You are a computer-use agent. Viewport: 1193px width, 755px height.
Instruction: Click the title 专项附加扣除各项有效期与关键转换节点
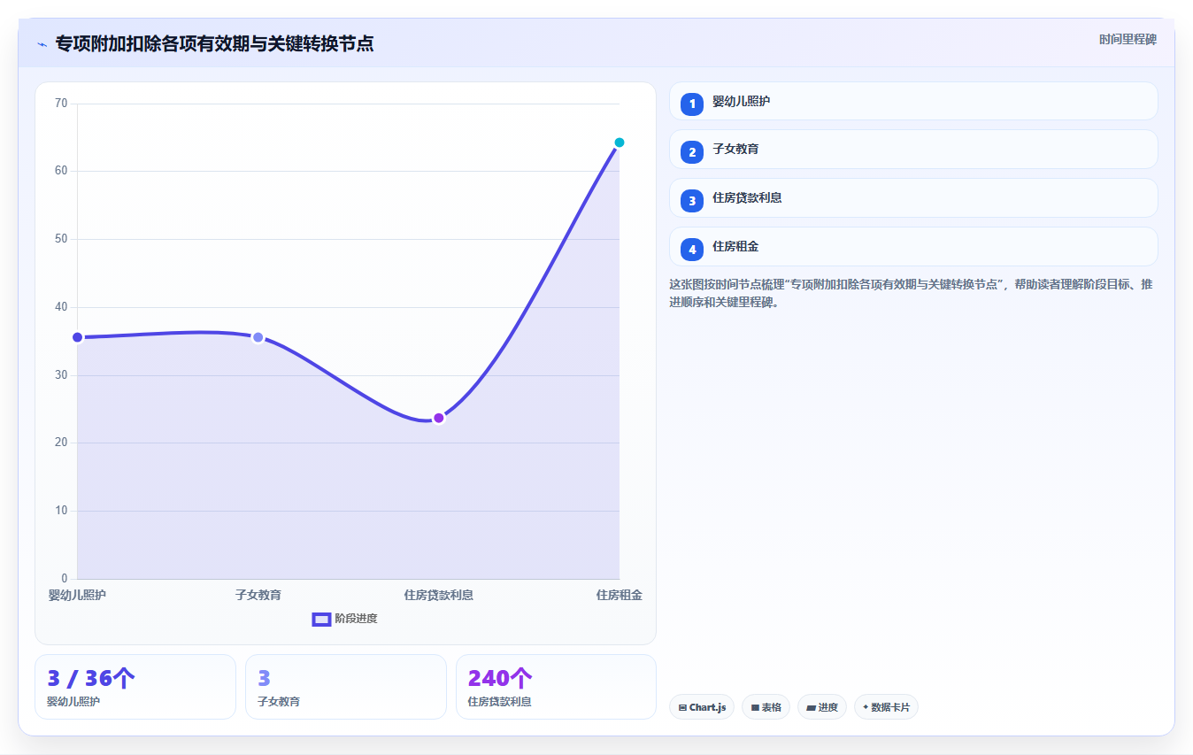click(214, 43)
